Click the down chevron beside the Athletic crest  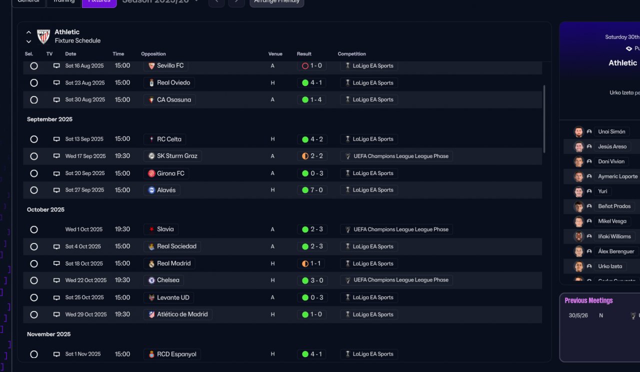coord(28,41)
